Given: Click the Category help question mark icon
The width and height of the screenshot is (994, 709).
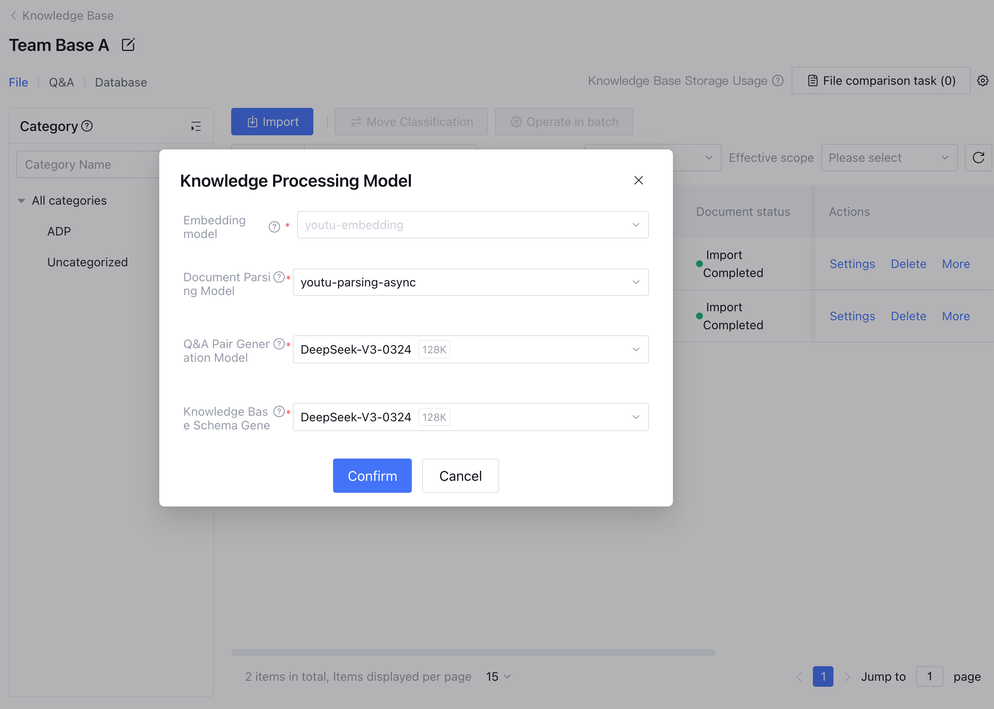Looking at the screenshot, I should tap(87, 126).
